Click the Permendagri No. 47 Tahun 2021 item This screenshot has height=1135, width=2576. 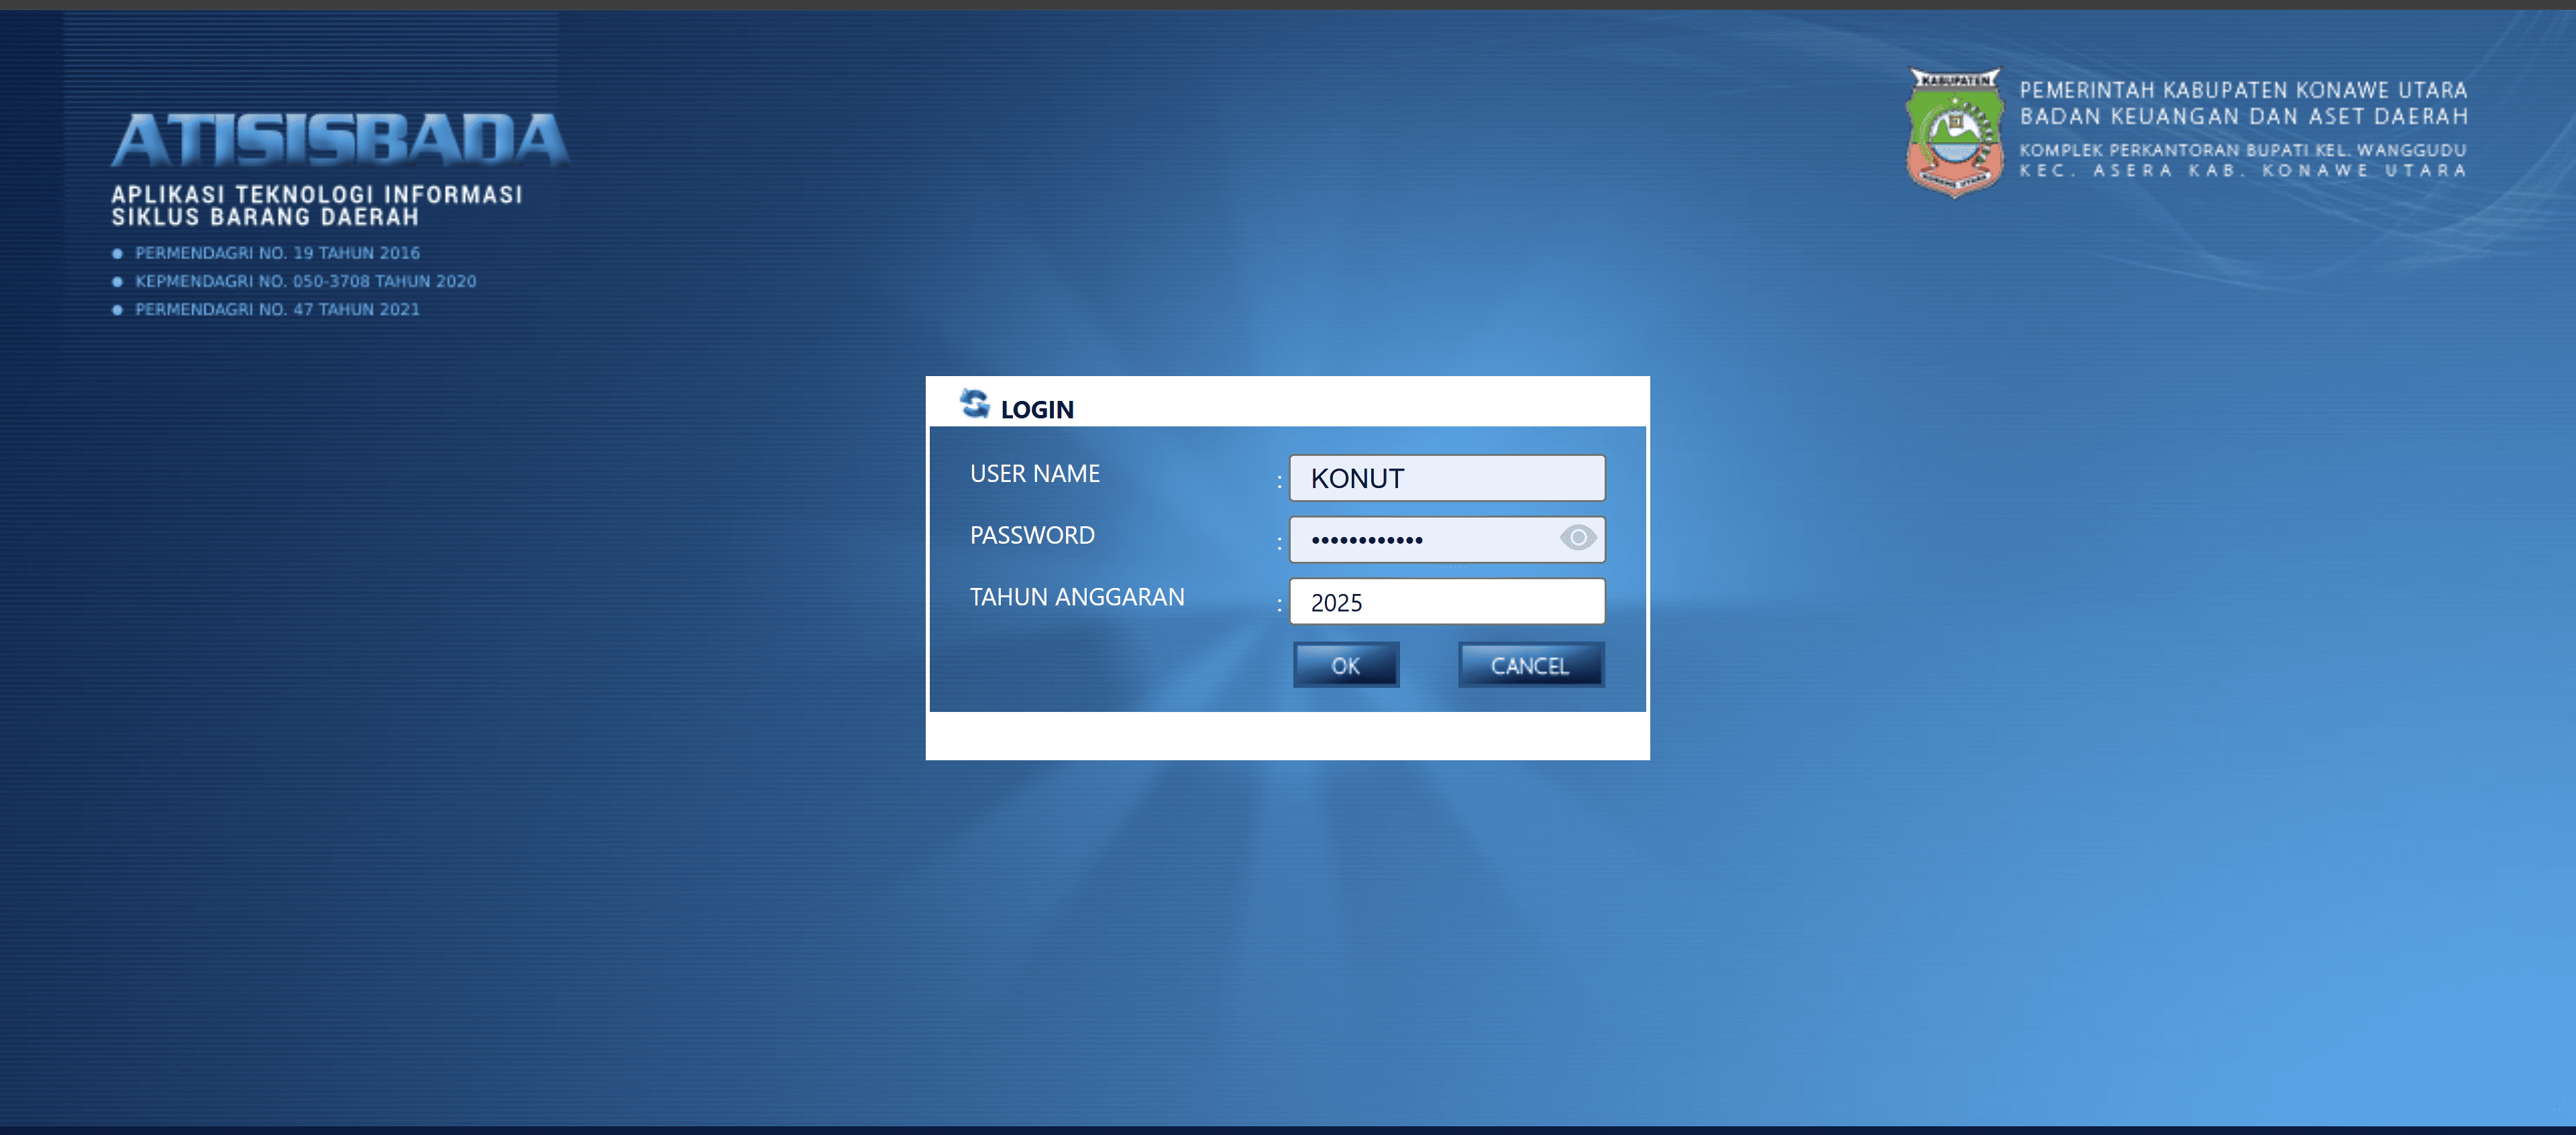pyautogui.click(x=277, y=310)
